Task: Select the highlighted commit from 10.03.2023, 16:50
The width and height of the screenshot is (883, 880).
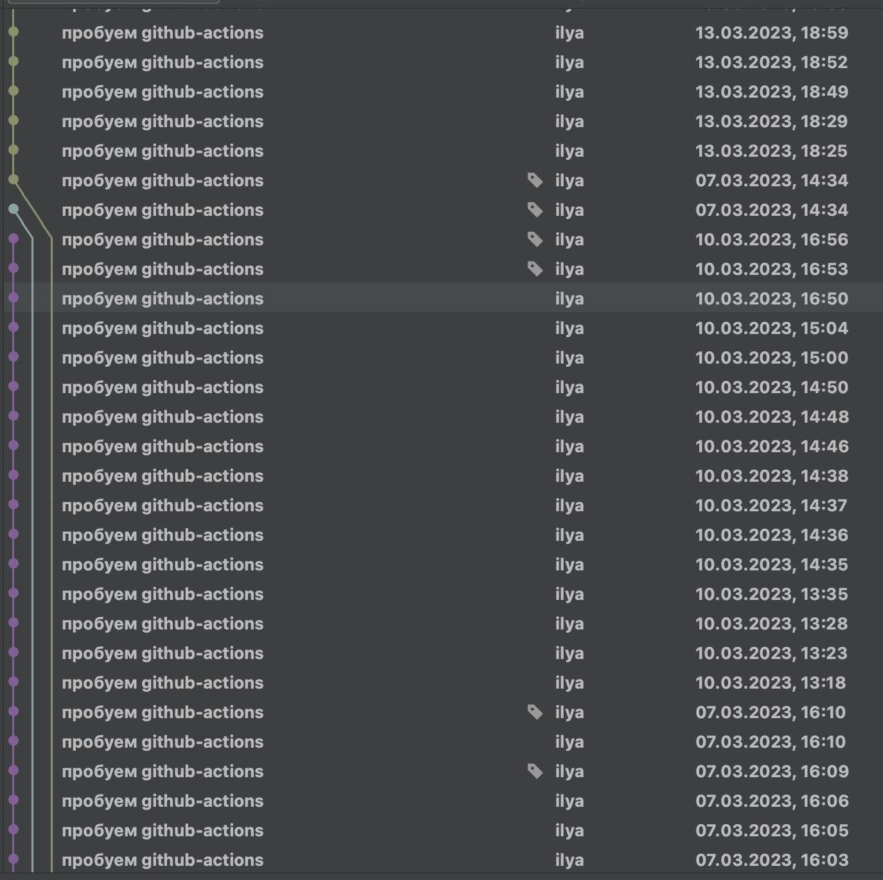Action: point(163,299)
